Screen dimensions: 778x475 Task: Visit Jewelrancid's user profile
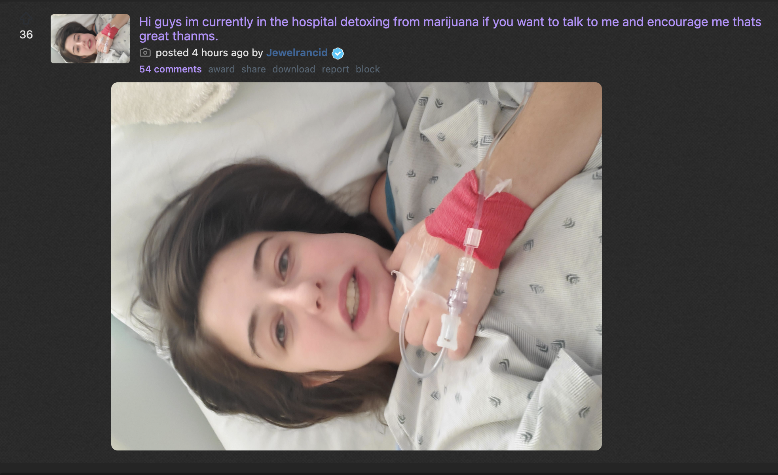point(297,53)
